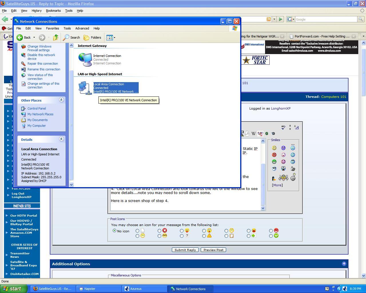Select the blank page post icon radio
Screen dimensions: 366x293
click(x=138, y=231)
